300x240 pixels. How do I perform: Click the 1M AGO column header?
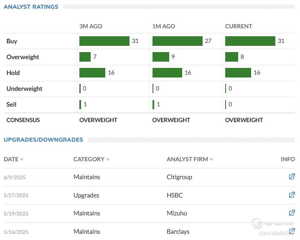click(163, 26)
